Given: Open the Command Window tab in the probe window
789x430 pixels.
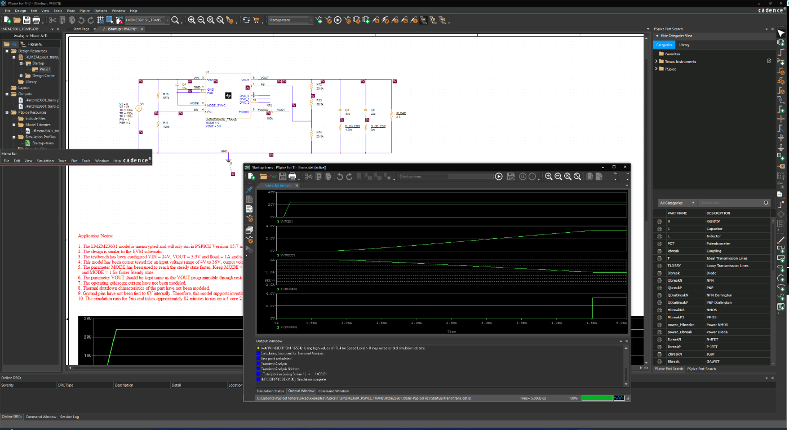Looking at the screenshot, I should 334,391.
